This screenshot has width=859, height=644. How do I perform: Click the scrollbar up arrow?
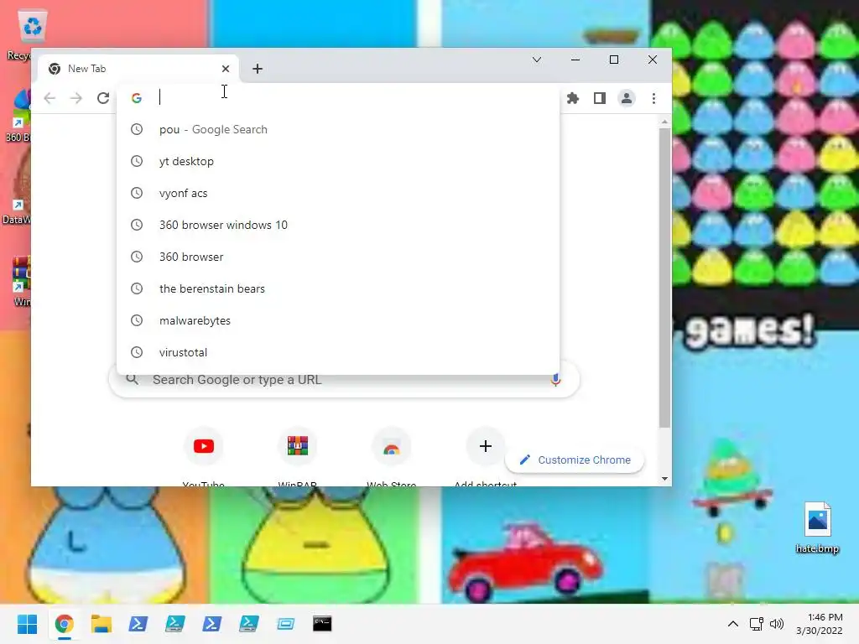[664, 122]
